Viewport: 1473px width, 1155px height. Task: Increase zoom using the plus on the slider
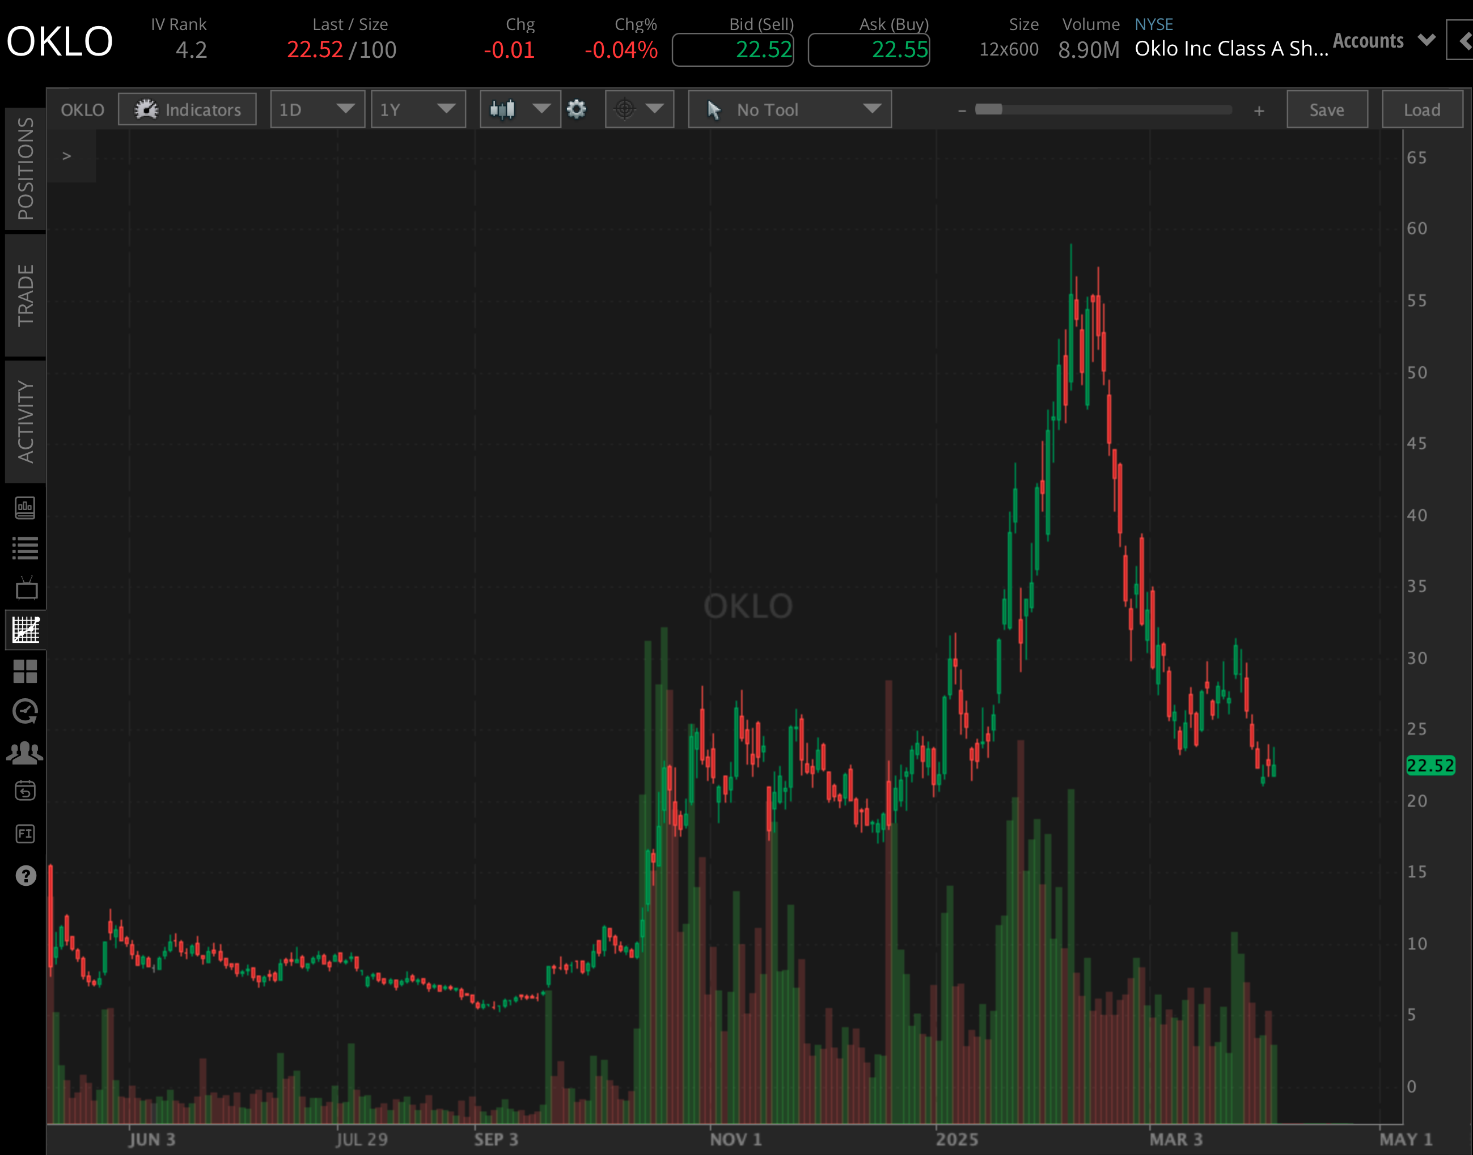click(1259, 110)
